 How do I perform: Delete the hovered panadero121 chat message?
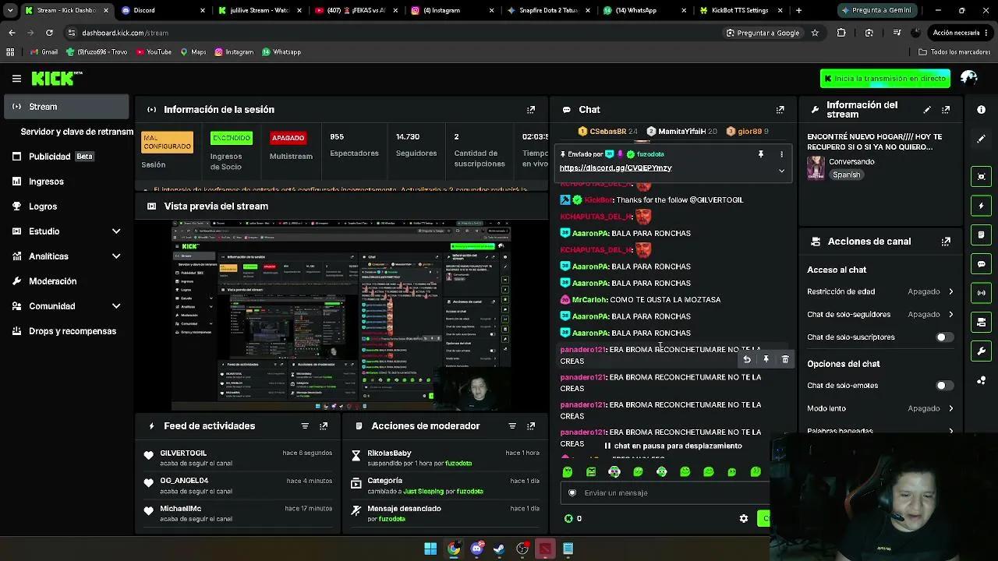[785, 359]
